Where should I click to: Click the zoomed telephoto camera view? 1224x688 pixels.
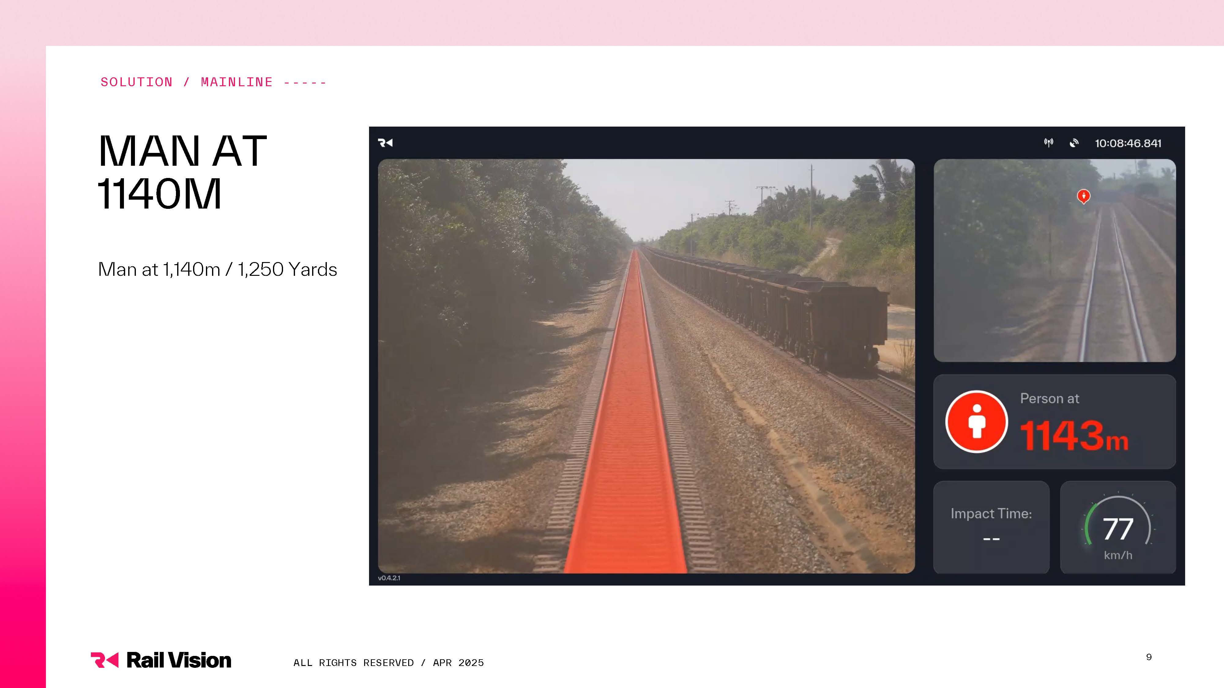pos(1055,260)
